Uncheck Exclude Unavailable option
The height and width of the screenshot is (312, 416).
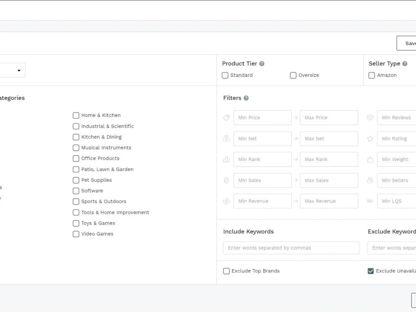coord(371,271)
